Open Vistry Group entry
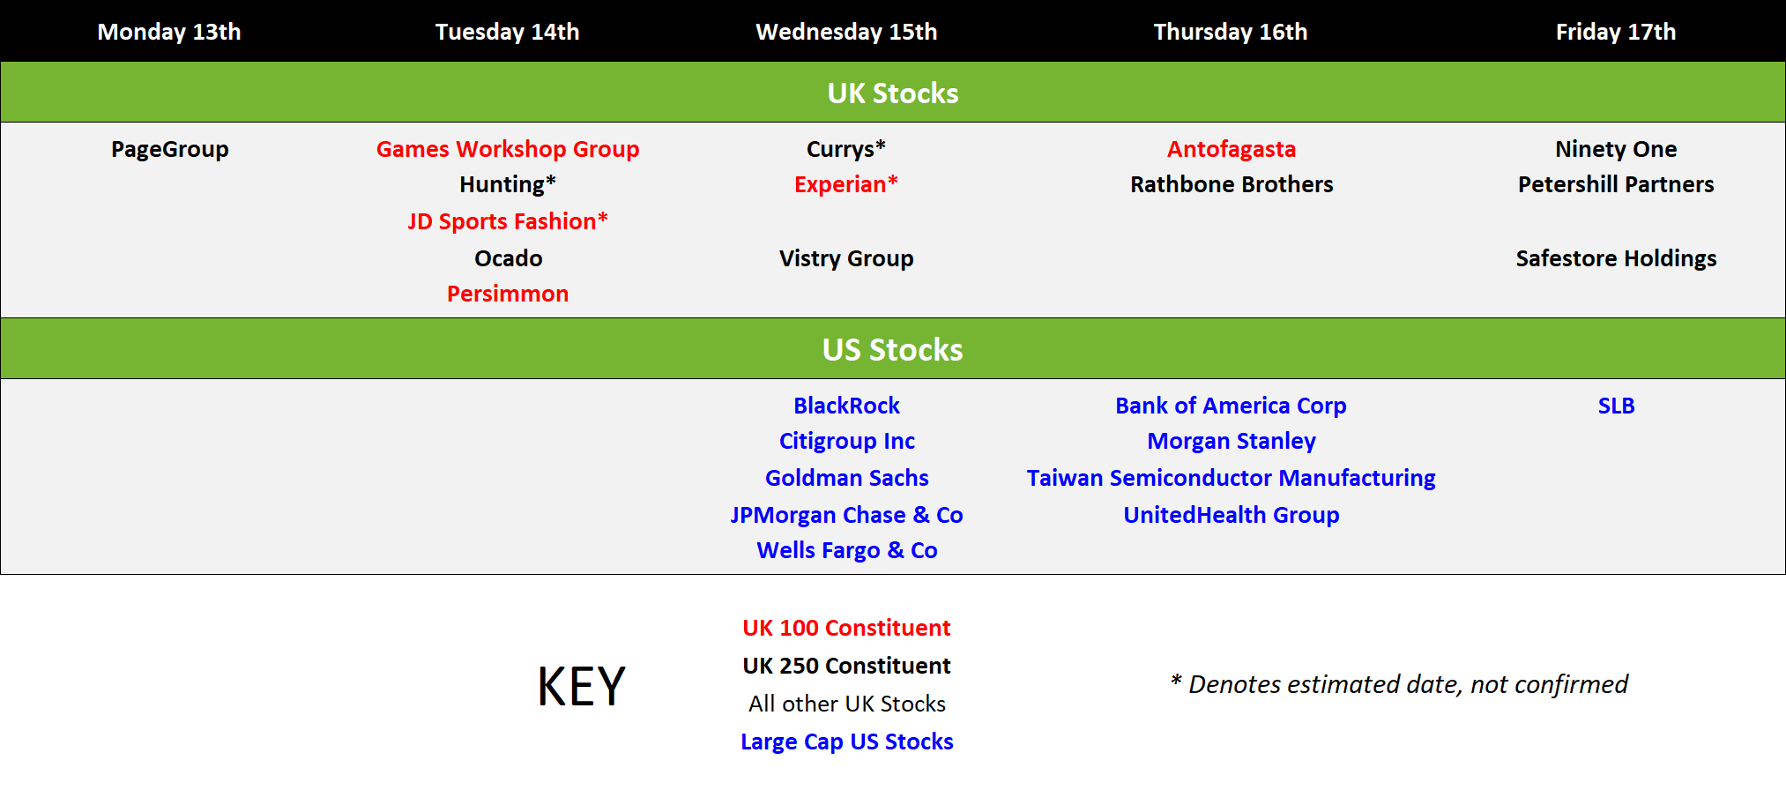The width and height of the screenshot is (1786, 790). [846, 258]
